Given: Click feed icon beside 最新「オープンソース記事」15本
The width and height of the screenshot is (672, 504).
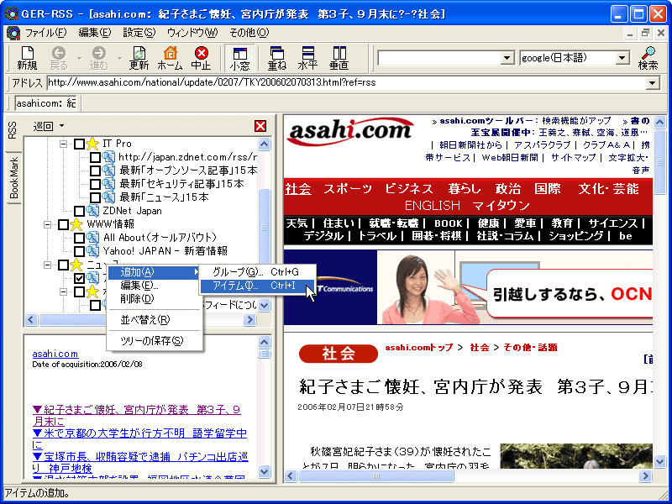Looking at the screenshot, I should point(108,171).
